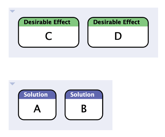
Task: Click group space between entities C and D
Action: [x=83, y=32]
